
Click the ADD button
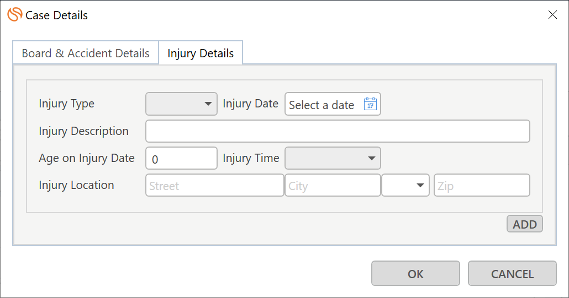[x=525, y=224]
